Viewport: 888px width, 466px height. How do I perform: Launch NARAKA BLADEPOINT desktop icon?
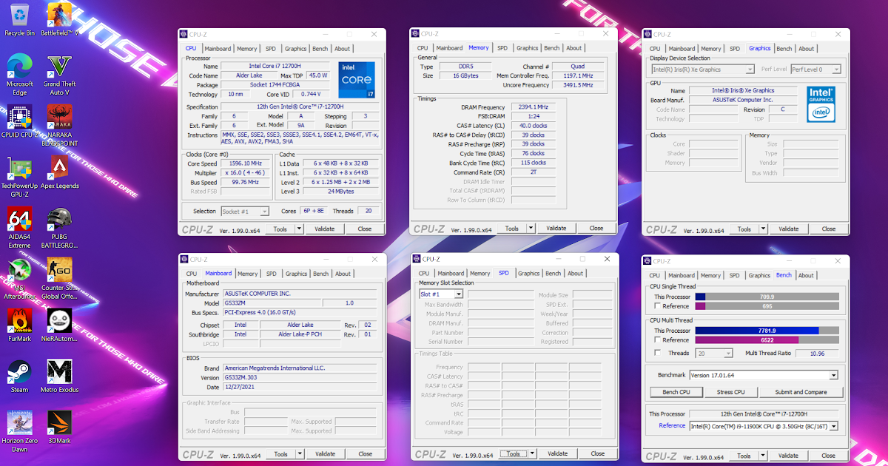pos(59,126)
